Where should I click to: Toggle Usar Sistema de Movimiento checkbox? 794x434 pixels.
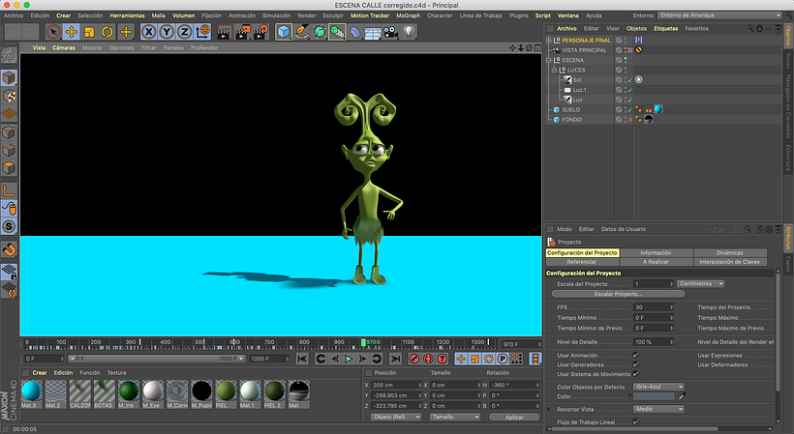click(x=635, y=374)
